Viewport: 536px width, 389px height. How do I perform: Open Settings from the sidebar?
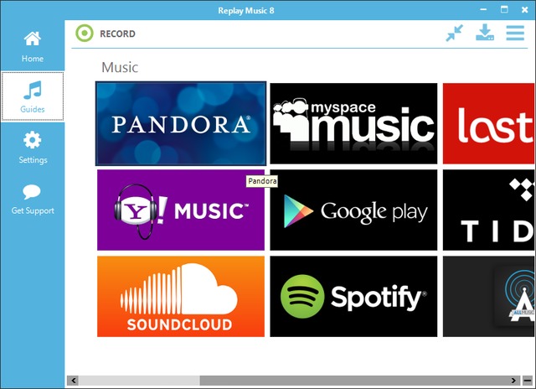point(32,148)
